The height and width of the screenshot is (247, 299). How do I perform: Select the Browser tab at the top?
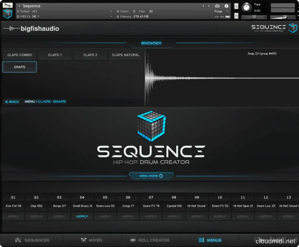click(x=151, y=43)
